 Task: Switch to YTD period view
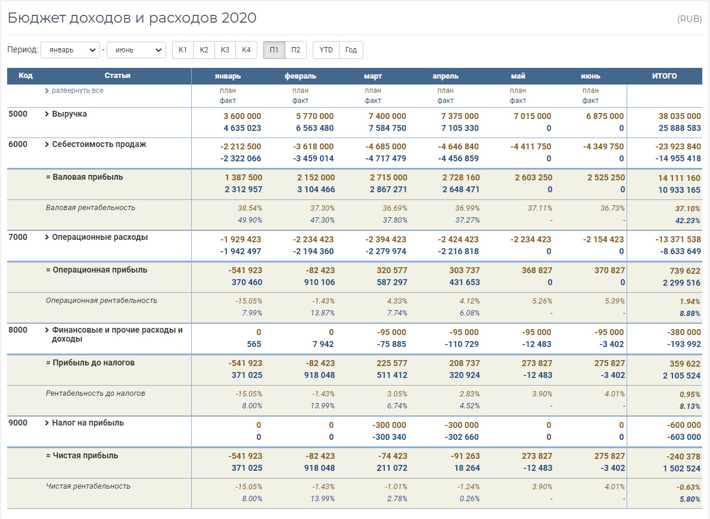[326, 50]
